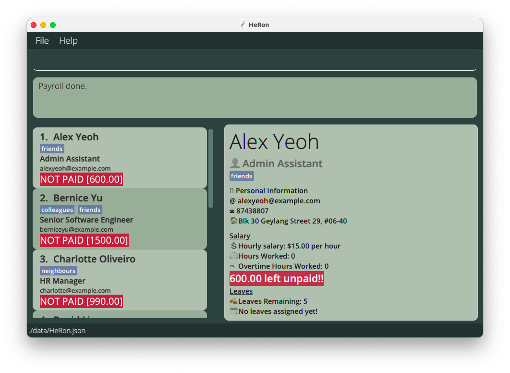
Task: Click the leaves icon beside Leaves Remaining
Action: pos(234,301)
